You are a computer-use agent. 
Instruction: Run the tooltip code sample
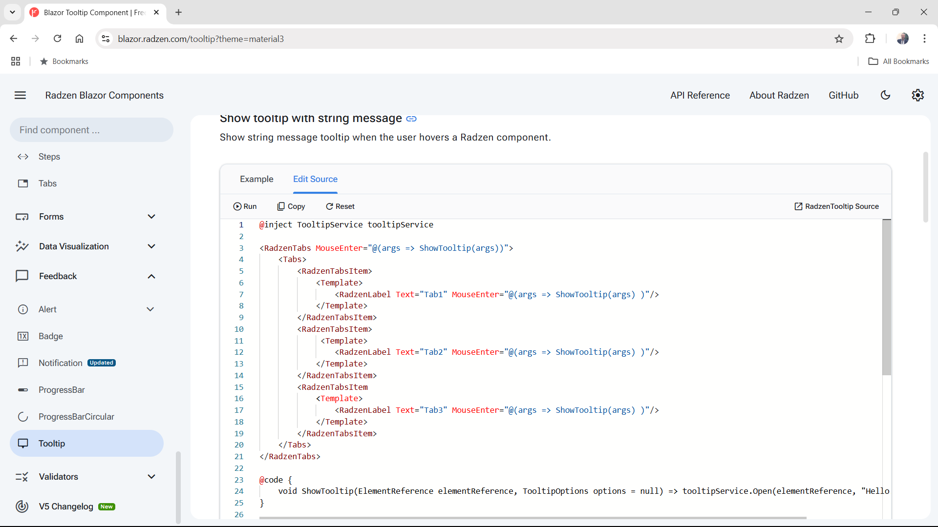point(245,206)
